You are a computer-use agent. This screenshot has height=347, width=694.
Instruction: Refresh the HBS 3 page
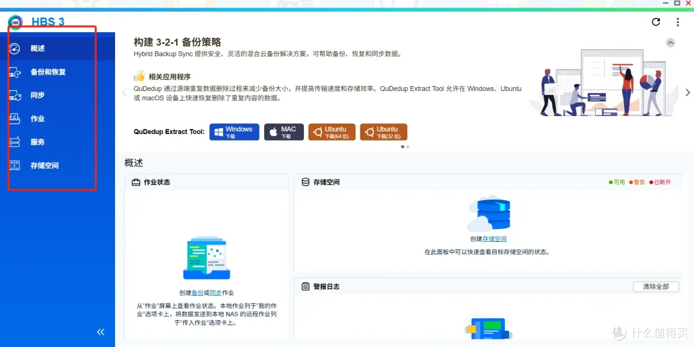coord(656,22)
